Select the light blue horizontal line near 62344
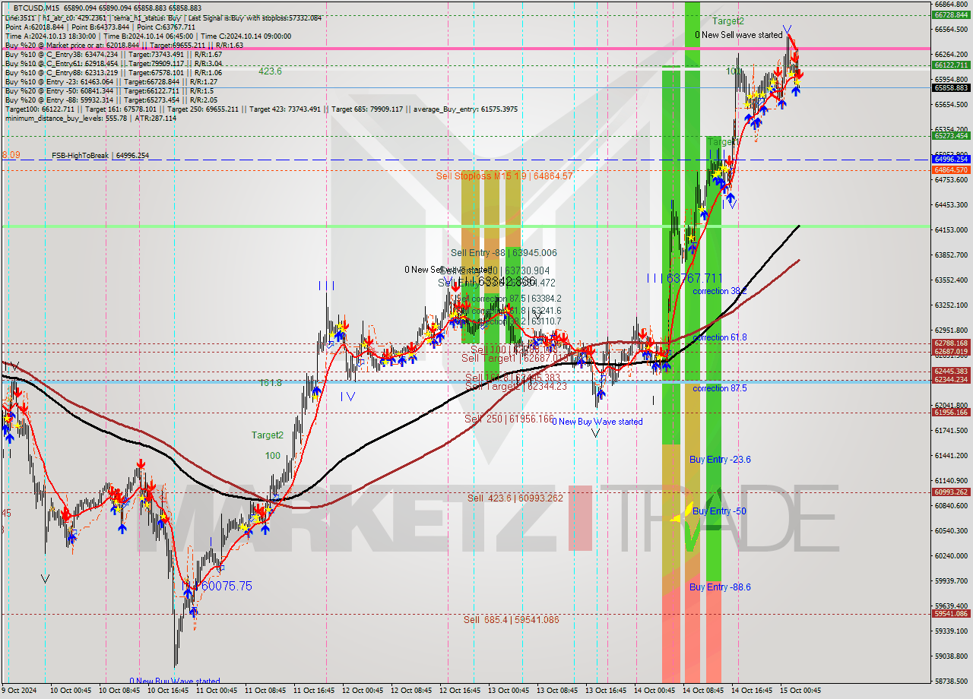The height and width of the screenshot is (699, 973). tap(465, 381)
